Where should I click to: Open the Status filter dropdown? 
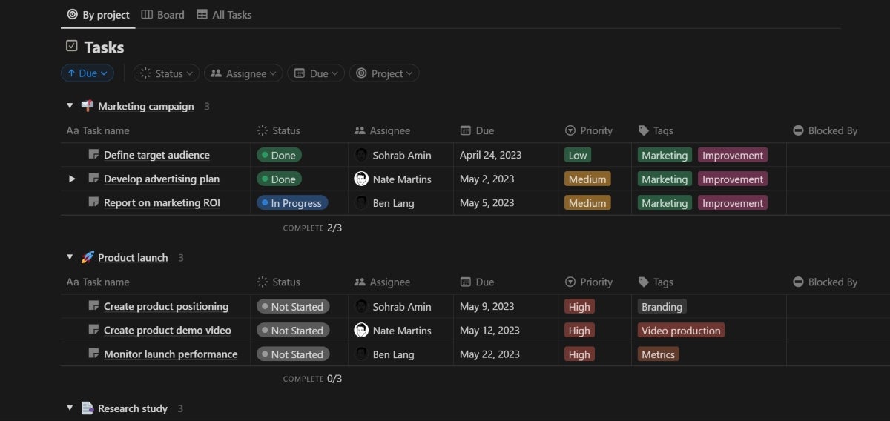point(167,73)
